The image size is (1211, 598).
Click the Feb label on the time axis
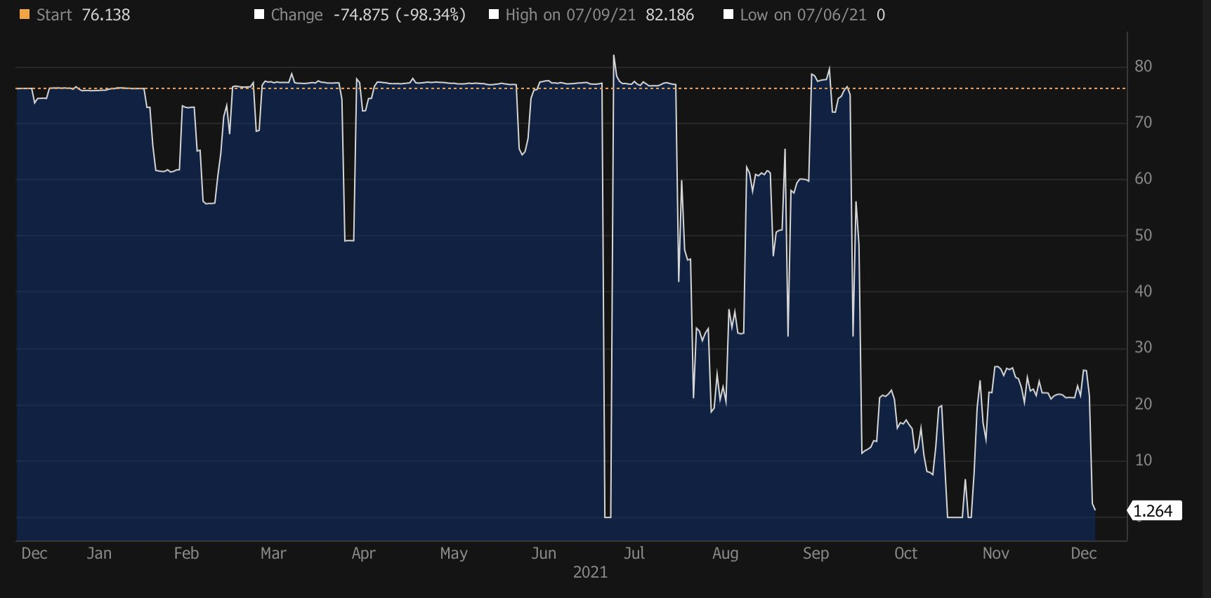[x=186, y=553]
